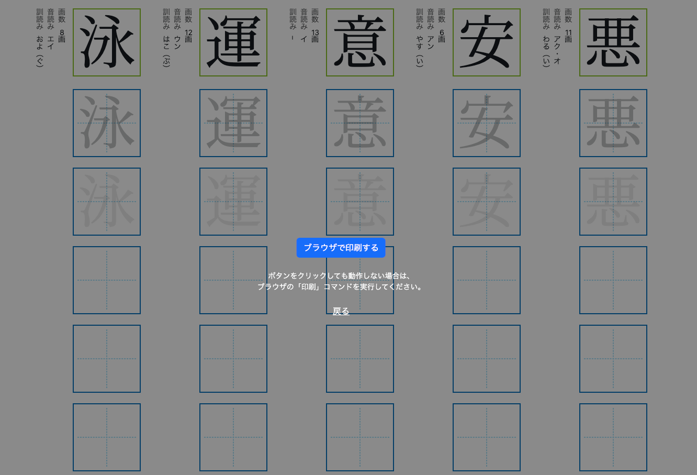Image resolution: width=697 pixels, height=475 pixels.
Task: Click the black model kanji 意 in green box
Action: pyautogui.click(x=360, y=42)
